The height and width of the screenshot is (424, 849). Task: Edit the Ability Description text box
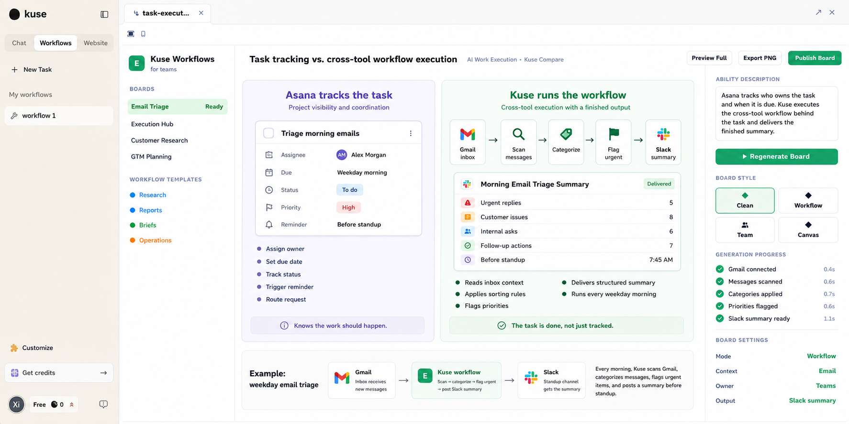(776, 113)
